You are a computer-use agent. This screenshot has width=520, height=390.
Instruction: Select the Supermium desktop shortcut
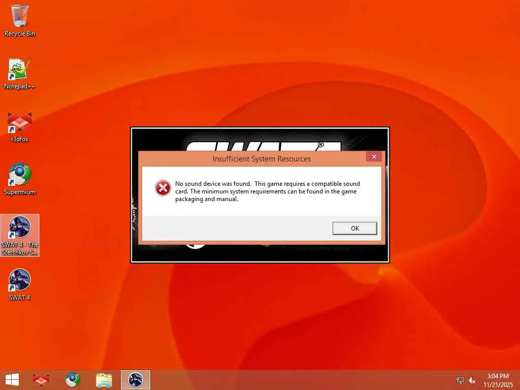pos(20,179)
